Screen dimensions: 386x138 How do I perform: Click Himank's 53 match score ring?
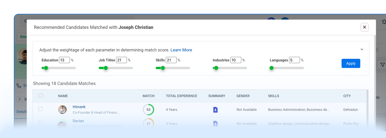(x=148, y=110)
